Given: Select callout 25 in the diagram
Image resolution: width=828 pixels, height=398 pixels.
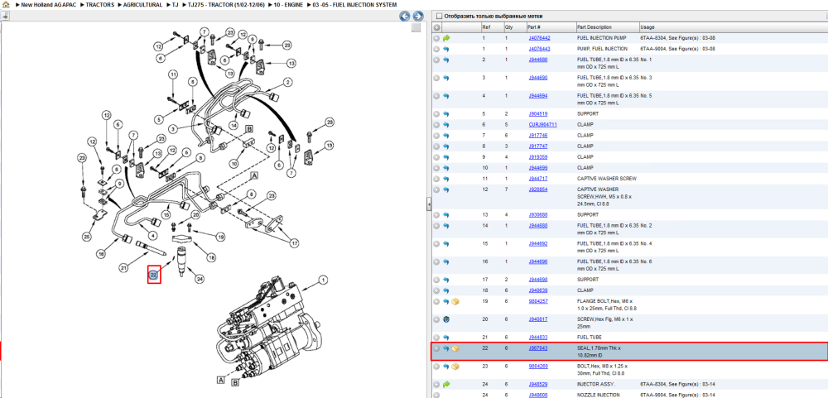Looking at the screenshot, I should tap(86, 237).
